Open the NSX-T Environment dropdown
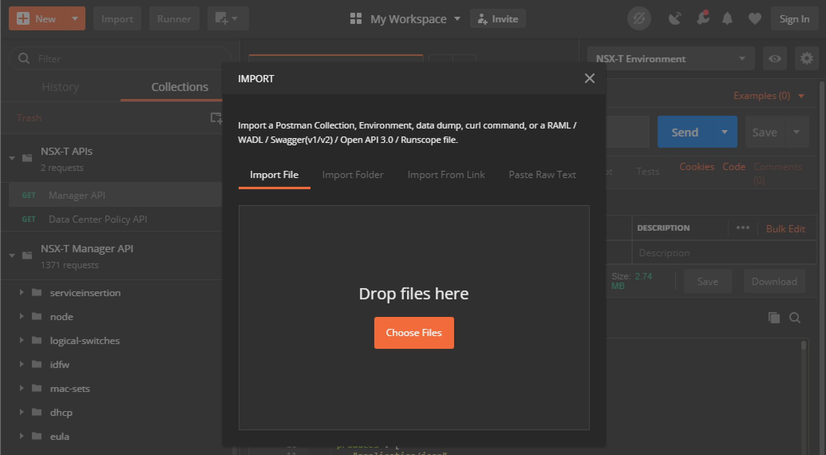826x455 pixels. pyautogui.click(x=670, y=59)
